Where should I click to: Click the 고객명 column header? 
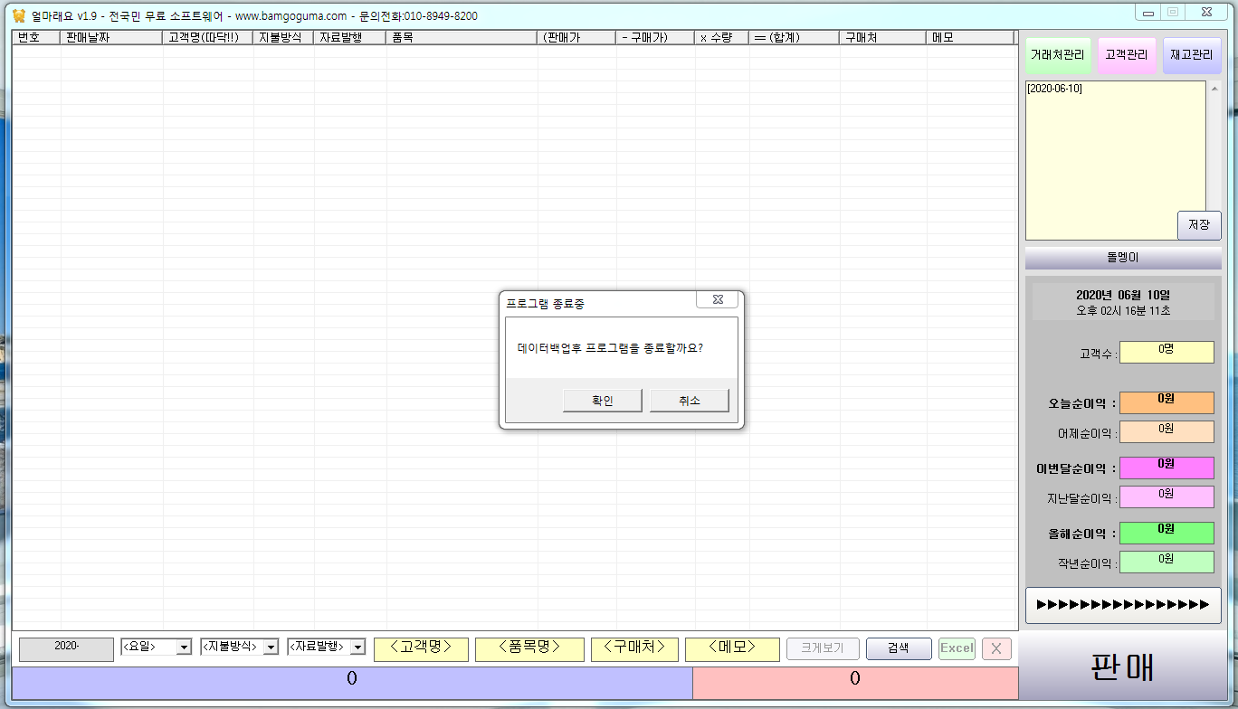[208, 38]
